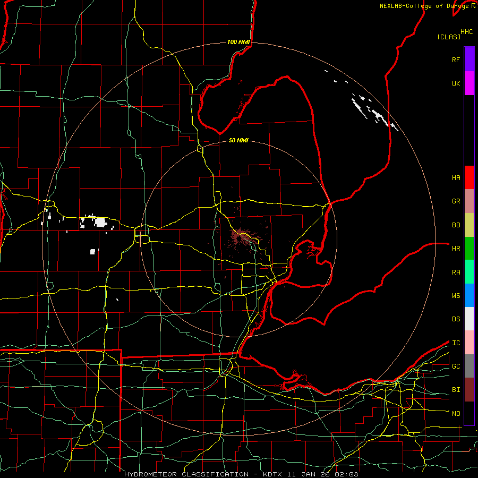Click the "HA" legend label text
This screenshot has height=478, width=478.
456,177
